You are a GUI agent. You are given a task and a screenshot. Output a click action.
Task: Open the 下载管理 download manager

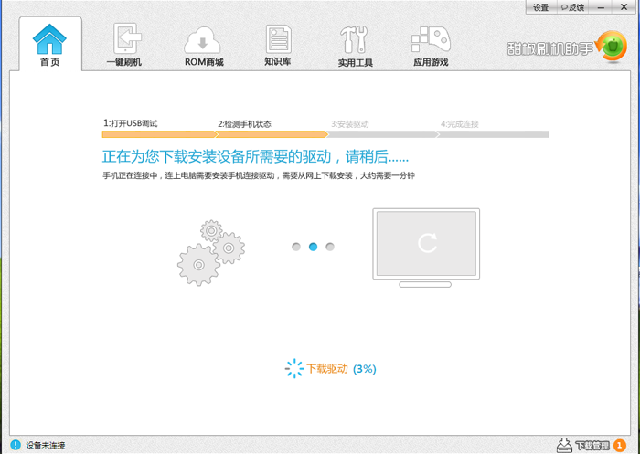pyautogui.click(x=592, y=446)
